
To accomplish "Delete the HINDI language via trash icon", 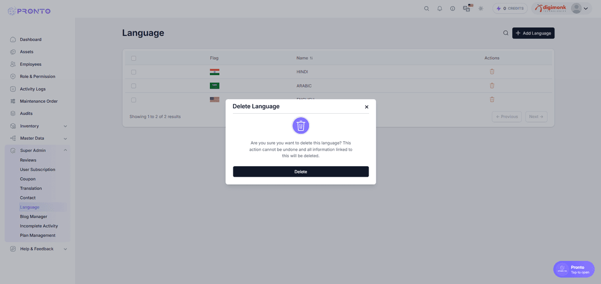I will point(492,72).
